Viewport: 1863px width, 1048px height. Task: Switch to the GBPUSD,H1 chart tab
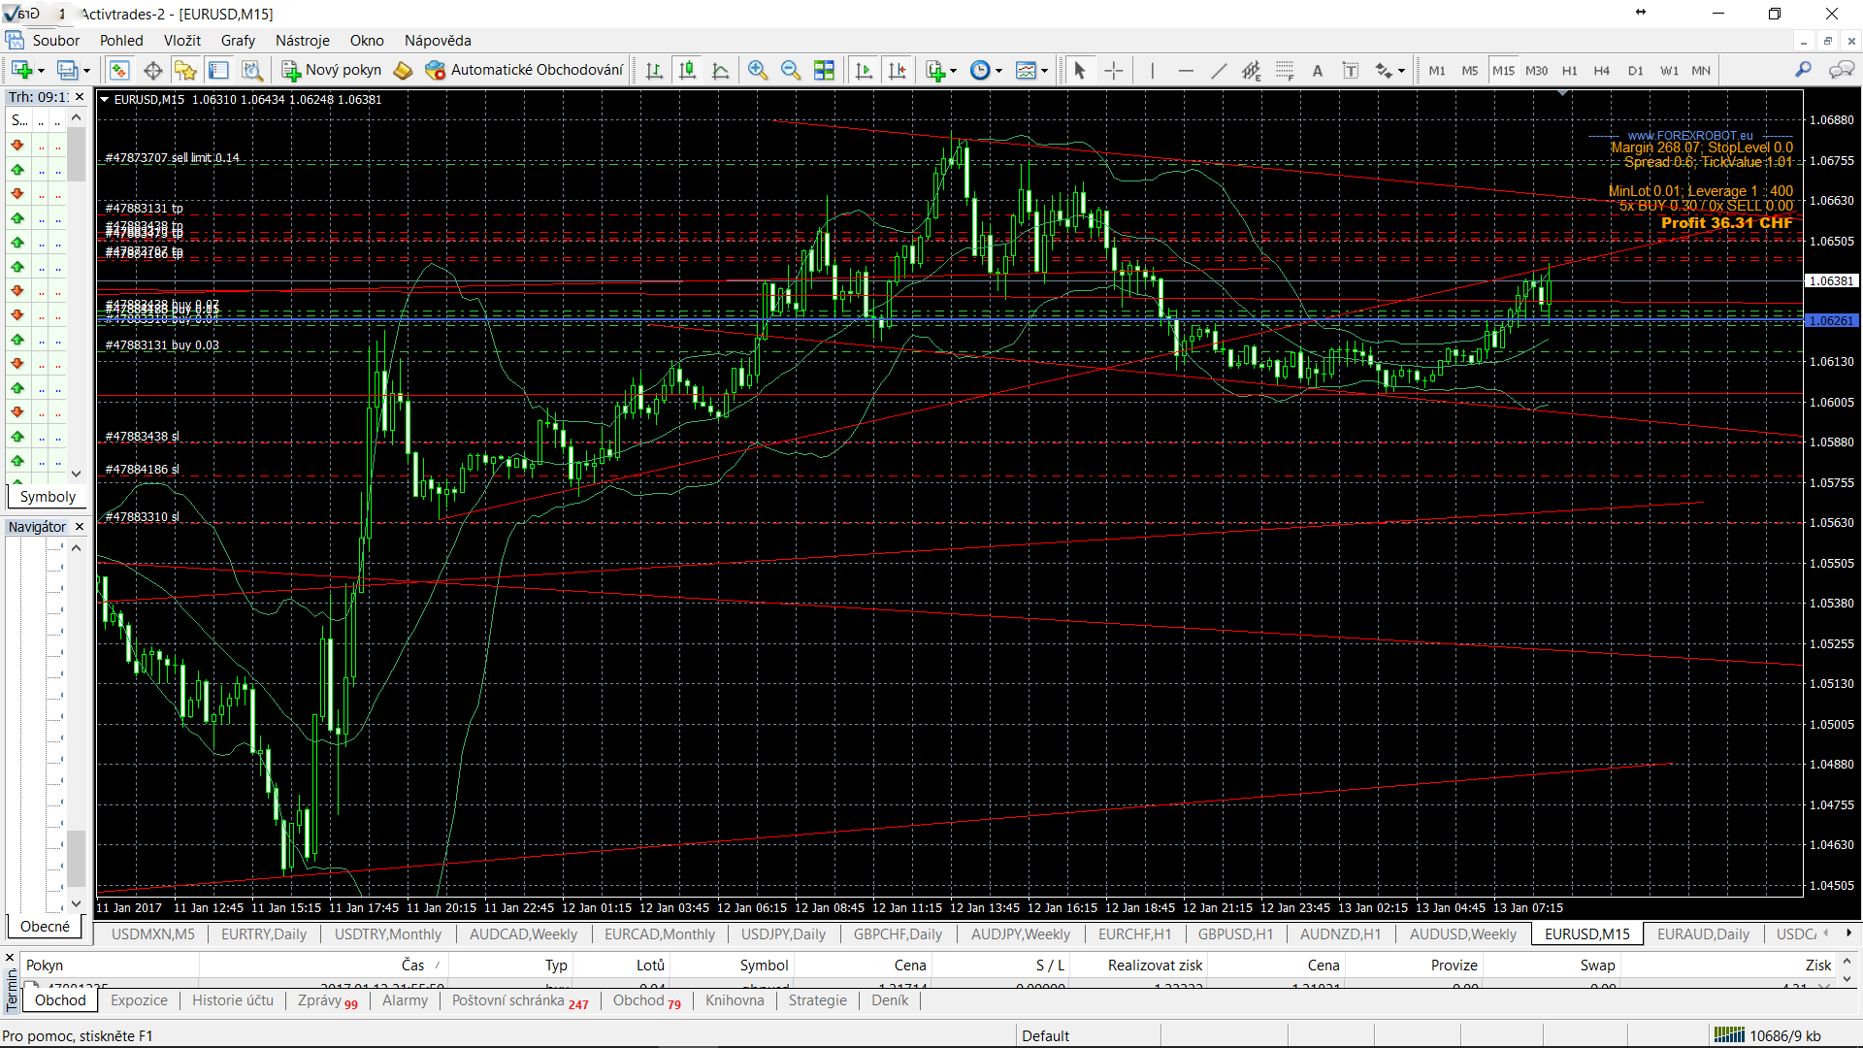point(1234,933)
